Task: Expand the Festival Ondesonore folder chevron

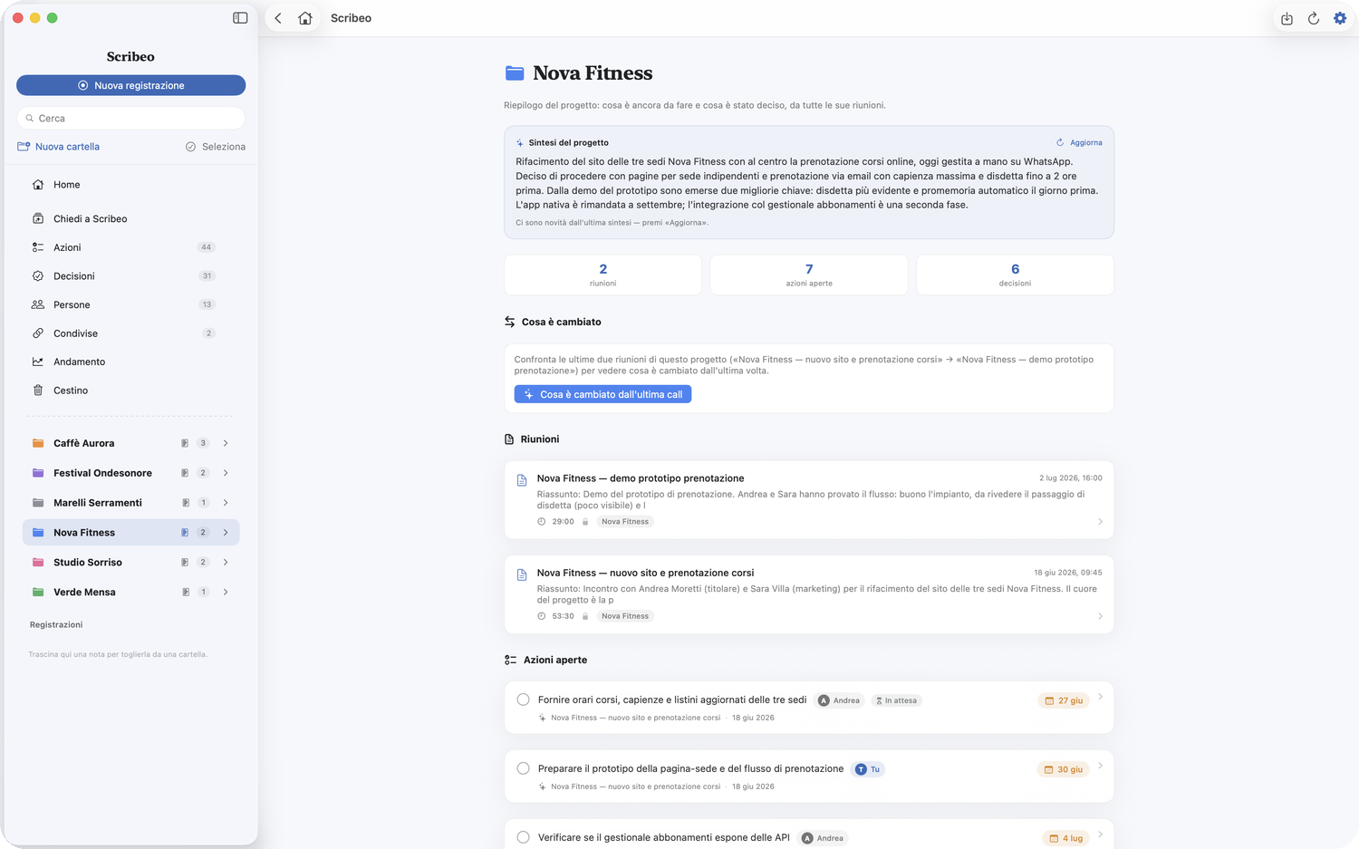Action: (226, 473)
